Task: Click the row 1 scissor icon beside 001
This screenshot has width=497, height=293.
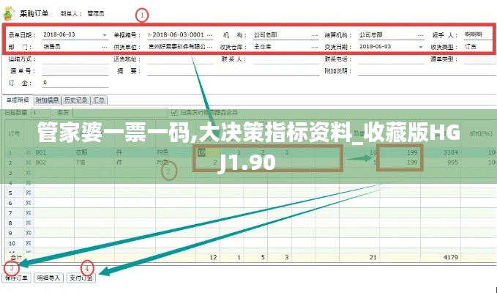Action: [29, 152]
